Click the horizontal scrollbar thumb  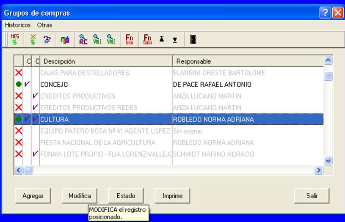[28, 170]
